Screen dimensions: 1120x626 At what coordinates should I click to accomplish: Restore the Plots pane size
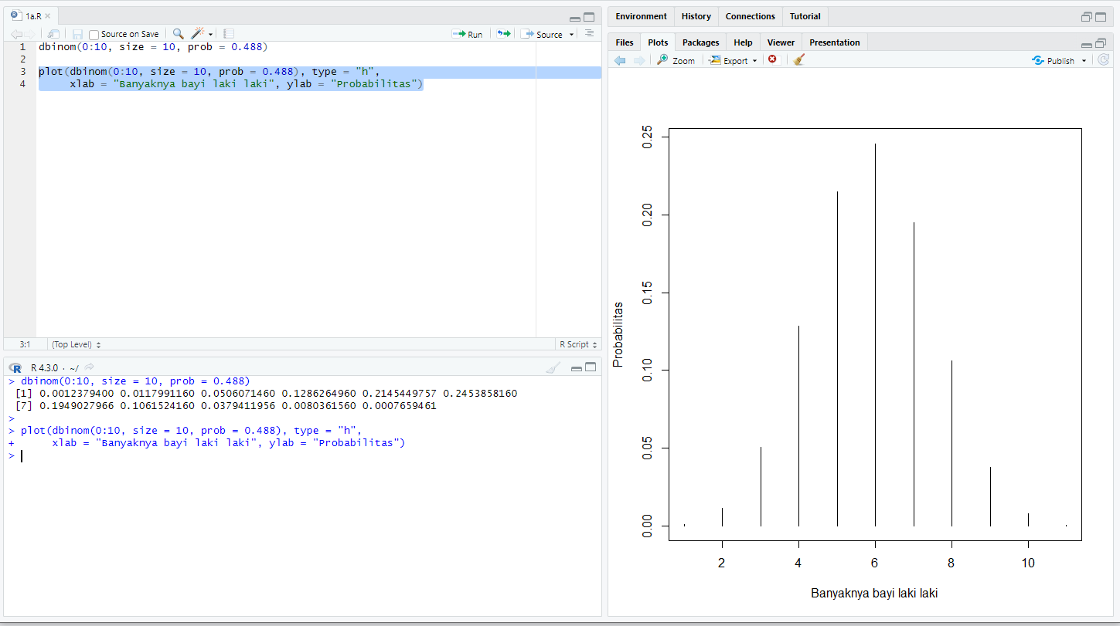[1101, 43]
